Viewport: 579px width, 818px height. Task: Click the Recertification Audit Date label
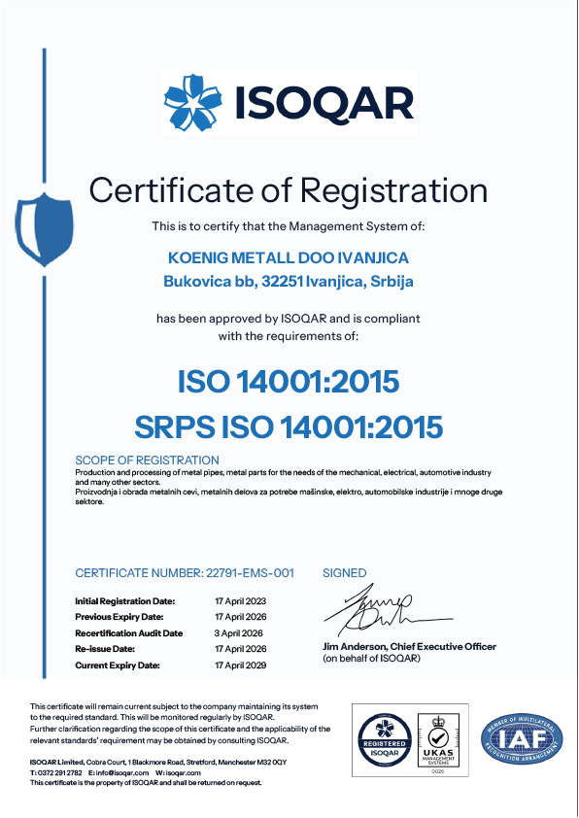[129, 632]
